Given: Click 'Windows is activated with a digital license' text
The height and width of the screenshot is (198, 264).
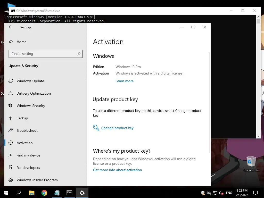Looking at the screenshot, I should click(149, 73).
